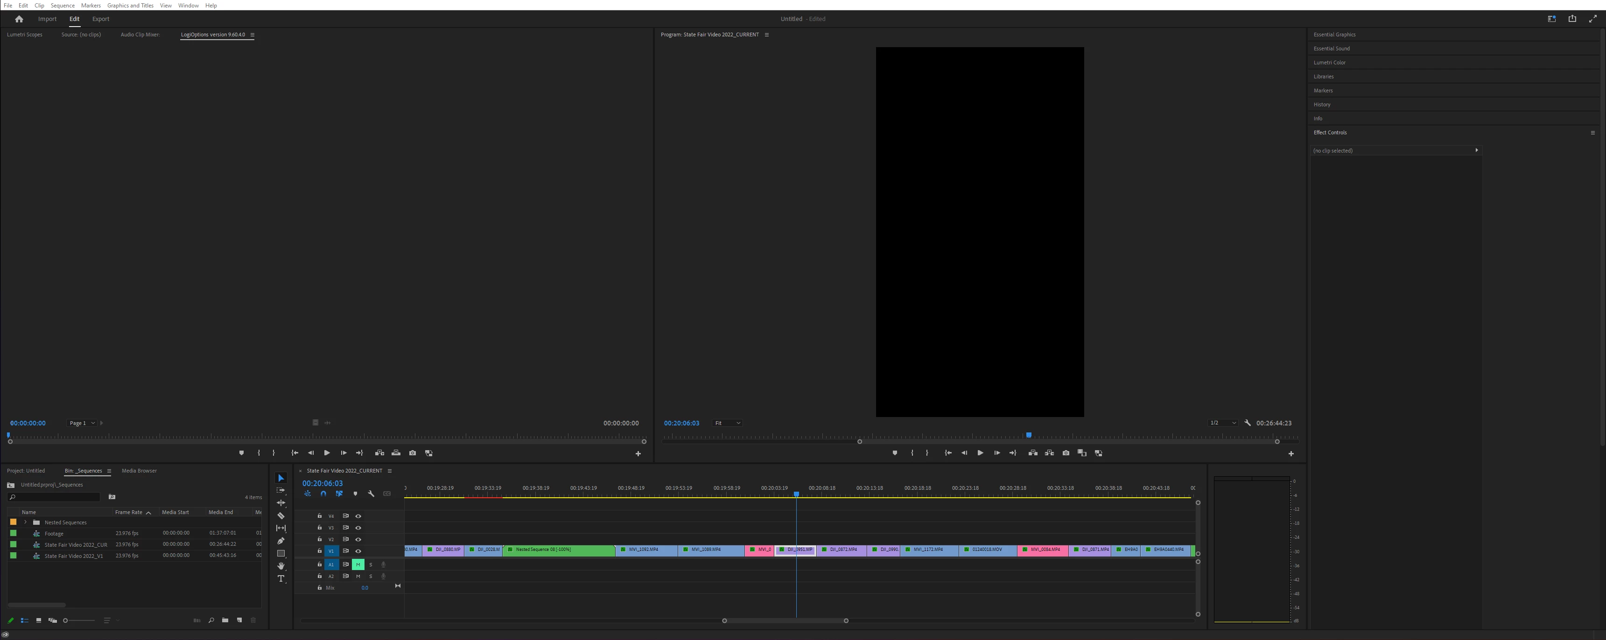This screenshot has height=640, width=1606.
Task: Select the Type tool
Action: tap(281, 579)
